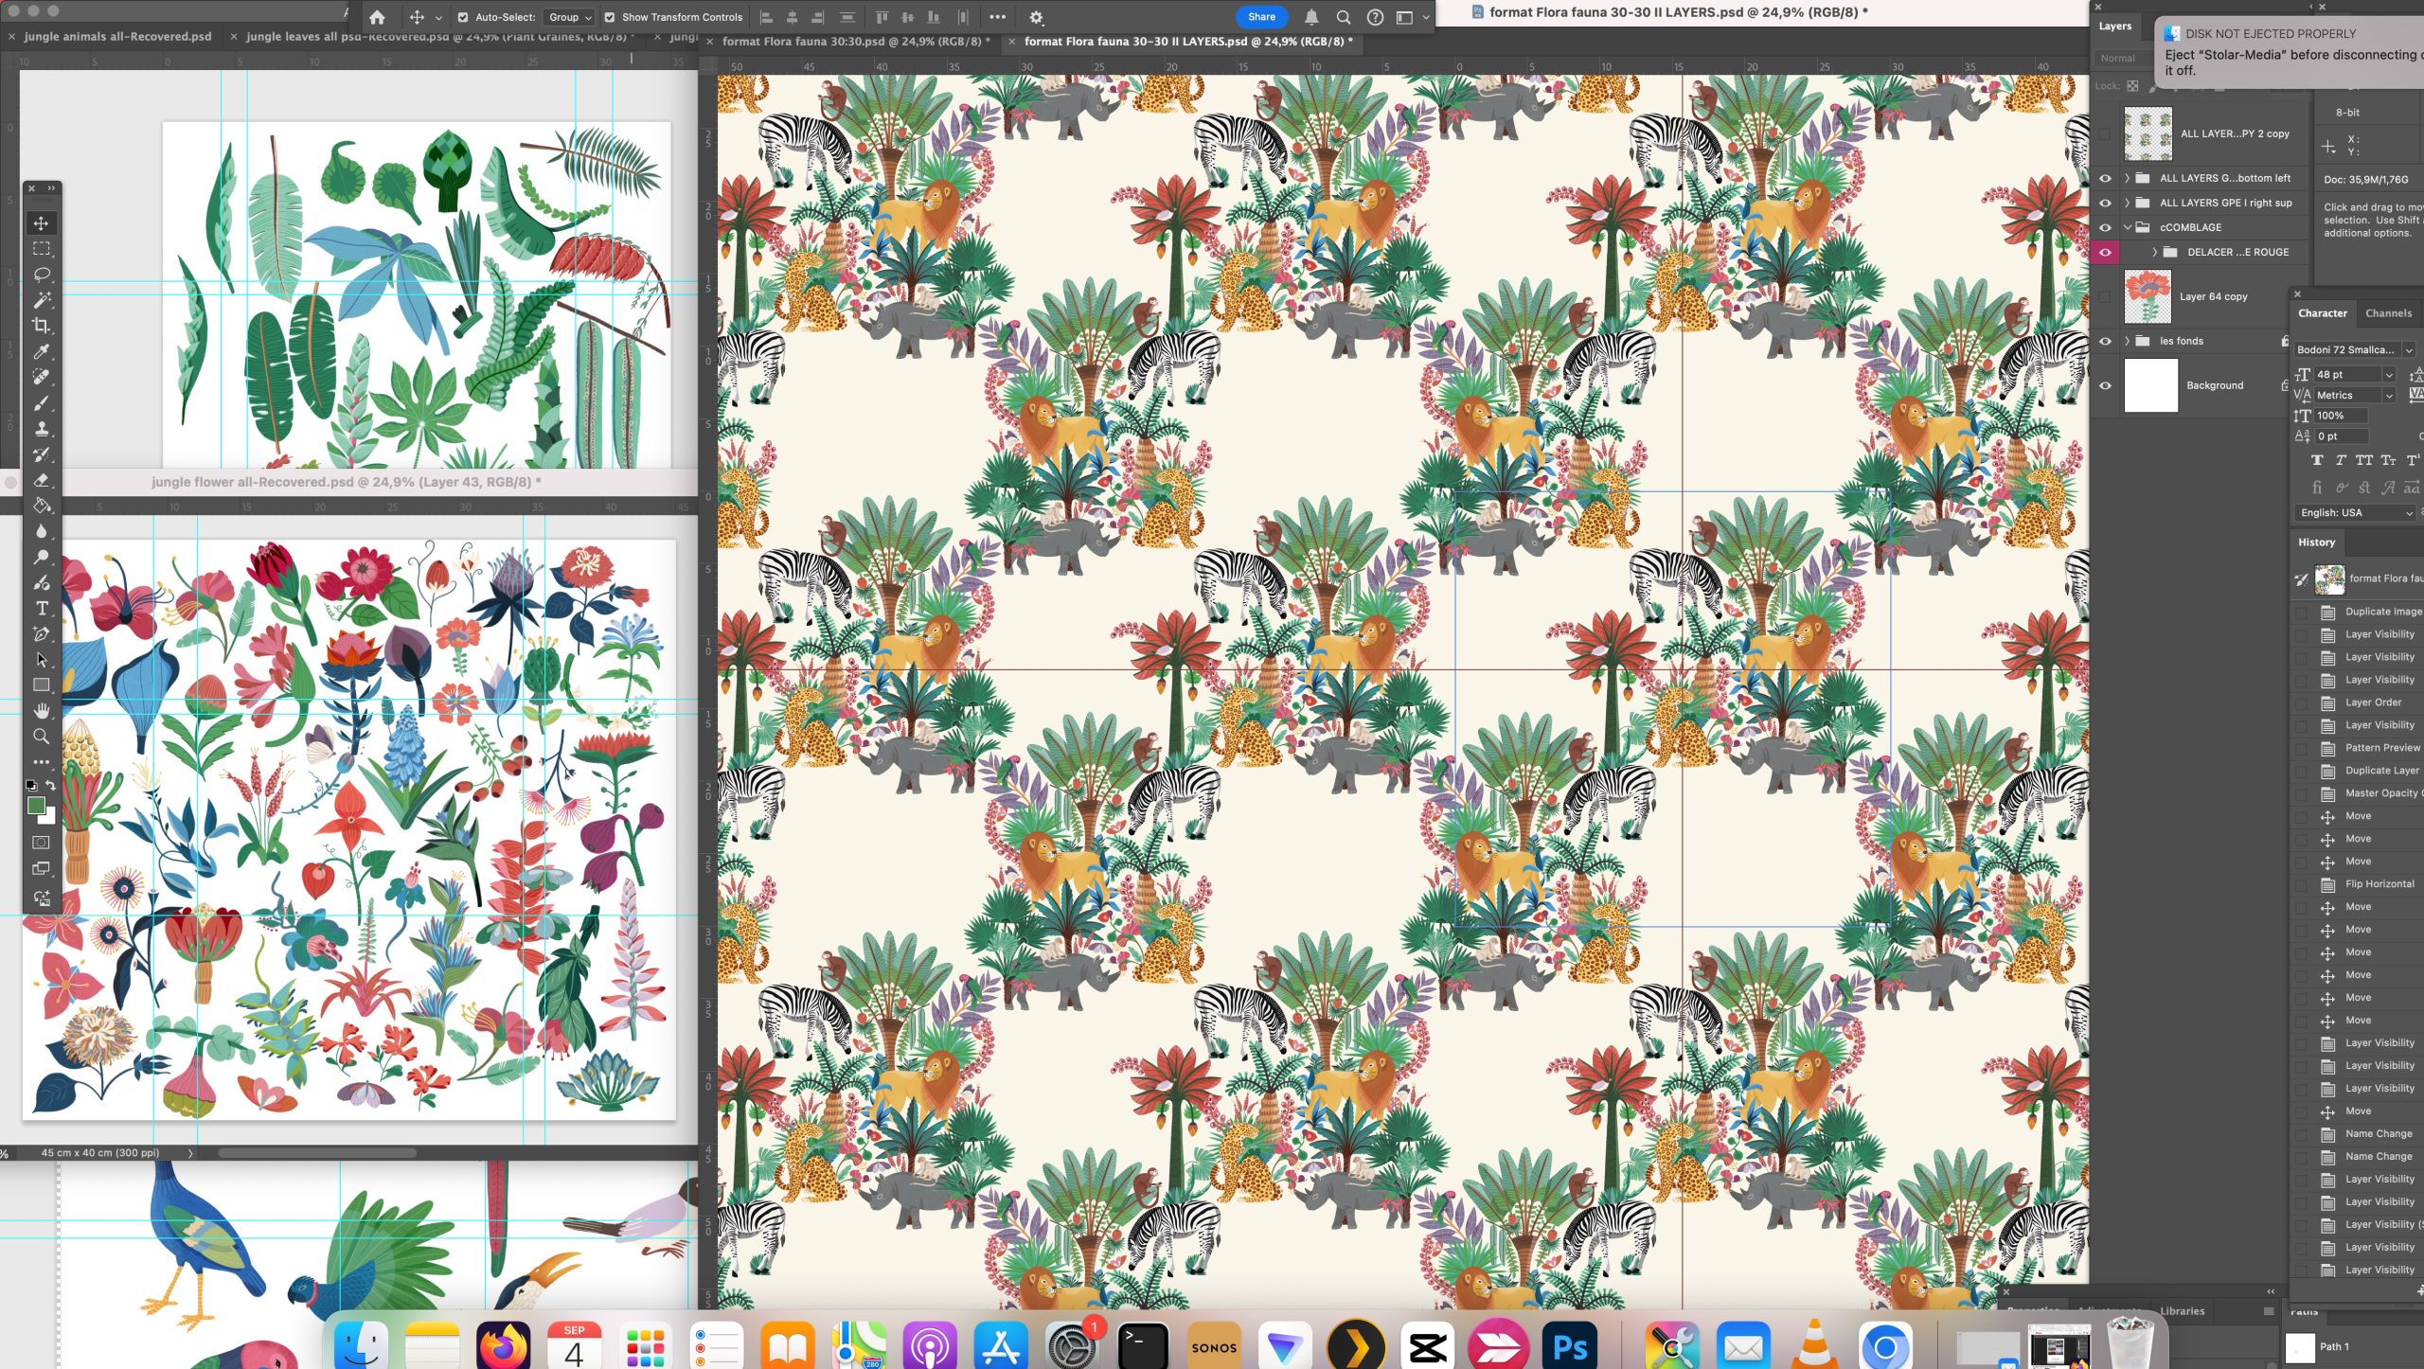Open the Libraries panel tab

pos(2182,1311)
